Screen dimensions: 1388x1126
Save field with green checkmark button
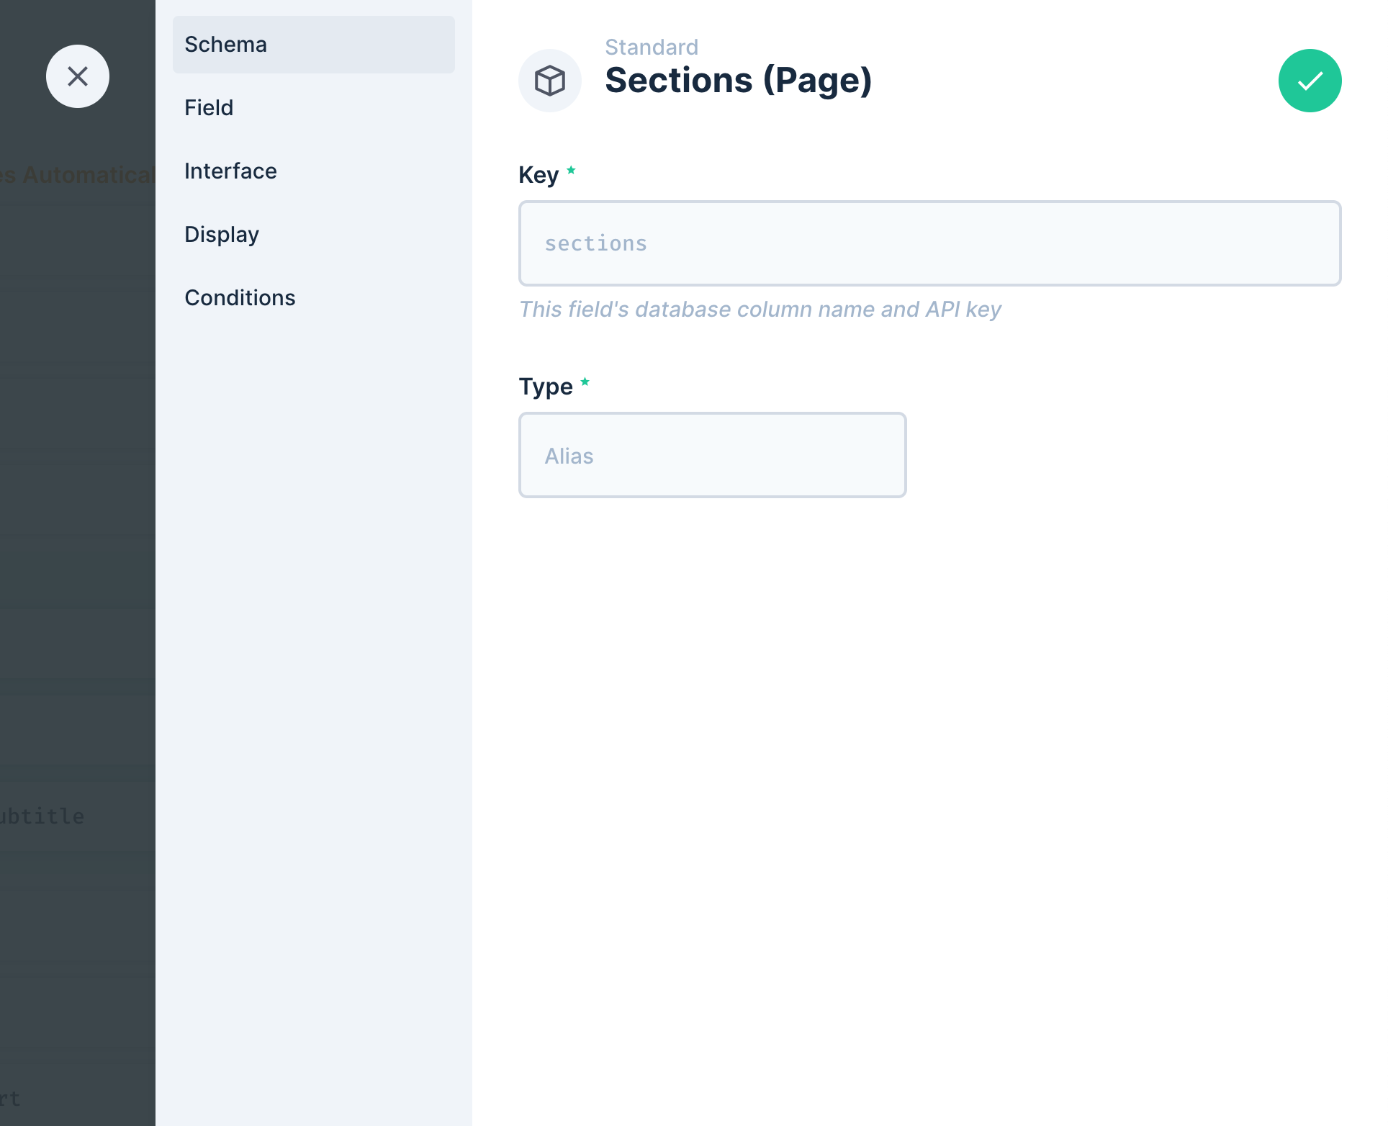tap(1310, 81)
